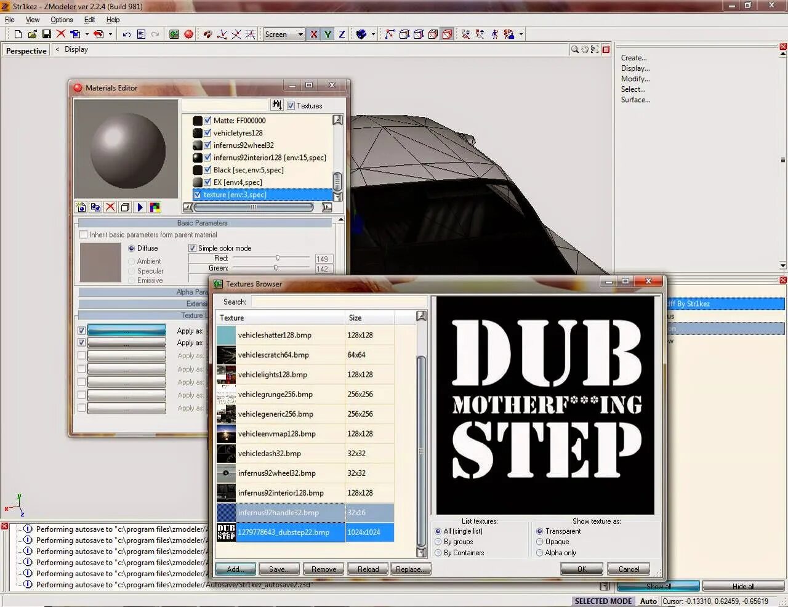
Task: Open the dropdown arrow at toolbar's right end
Action: tap(521, 34)
